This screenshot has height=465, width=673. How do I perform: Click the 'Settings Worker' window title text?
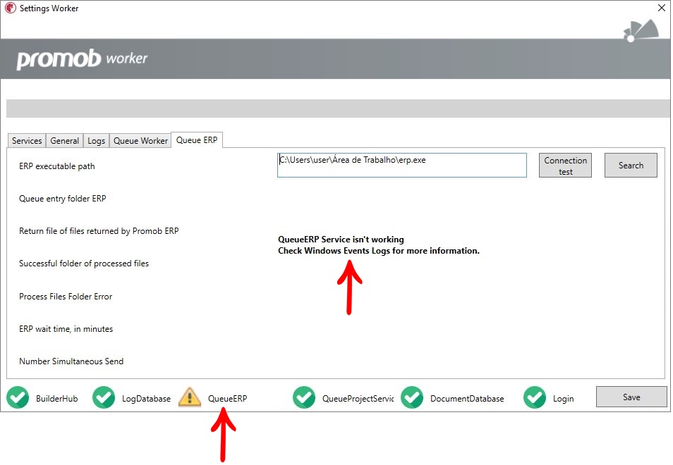pyautogui.click(x=49, y=8)
